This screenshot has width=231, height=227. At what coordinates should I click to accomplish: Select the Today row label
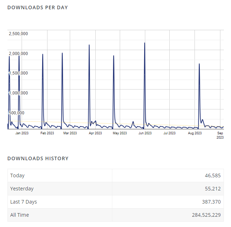click(x=17, y=175)
